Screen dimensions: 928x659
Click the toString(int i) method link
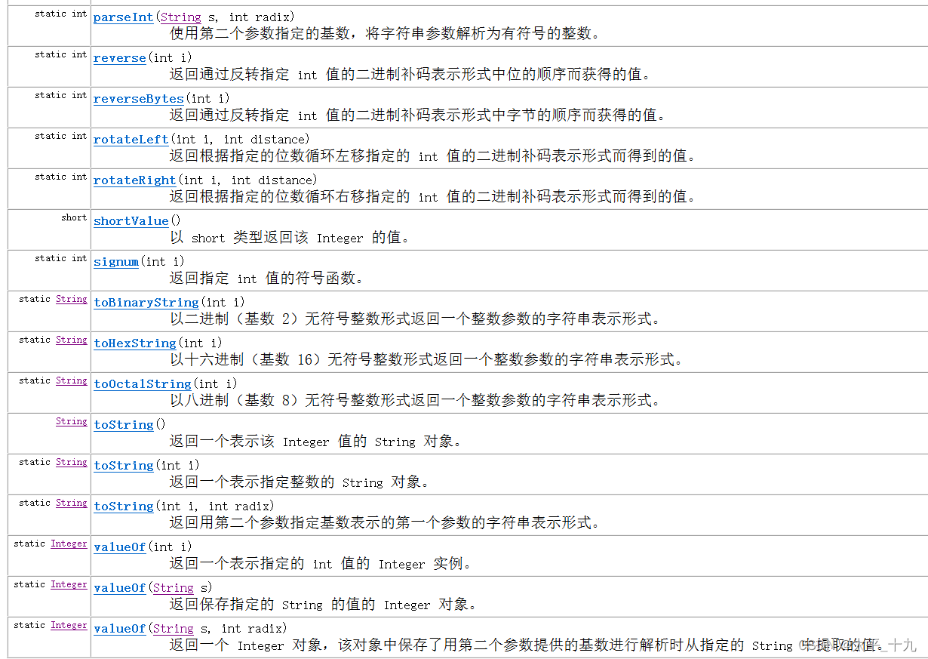(123, 465)
